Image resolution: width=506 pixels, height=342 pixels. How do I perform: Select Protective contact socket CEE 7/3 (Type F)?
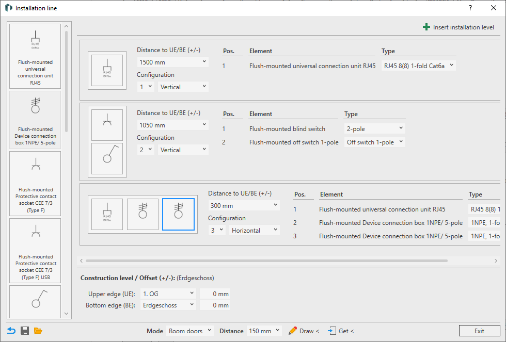pyautogui.click(x=35, y=184)
